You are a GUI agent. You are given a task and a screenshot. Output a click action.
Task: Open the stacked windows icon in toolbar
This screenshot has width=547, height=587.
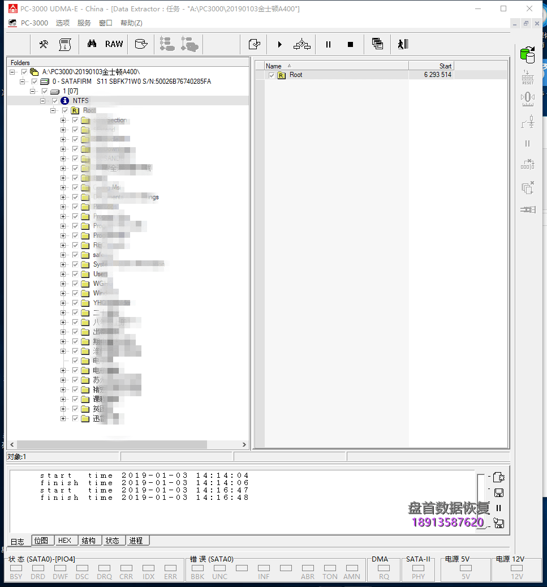[x=377, y=44]
